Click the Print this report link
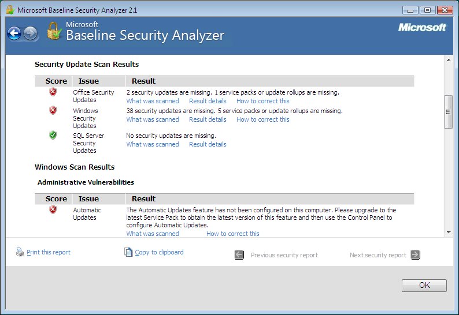This screenshot has height=315, width=459. point(49,252)
